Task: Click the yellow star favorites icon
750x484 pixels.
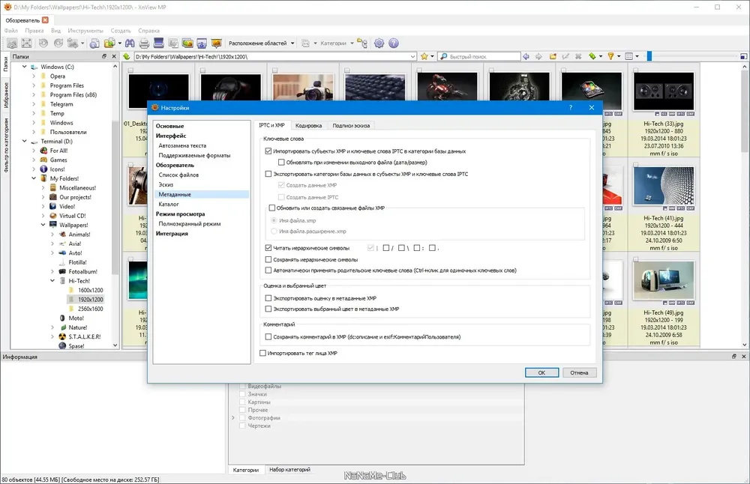Action: pyautogui.click(x=424, y=56)
